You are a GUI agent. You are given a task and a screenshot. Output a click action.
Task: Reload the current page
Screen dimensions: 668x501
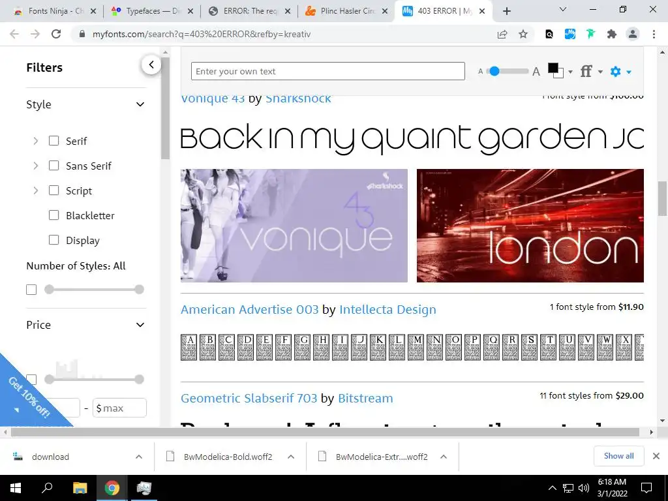pos(56,34)
